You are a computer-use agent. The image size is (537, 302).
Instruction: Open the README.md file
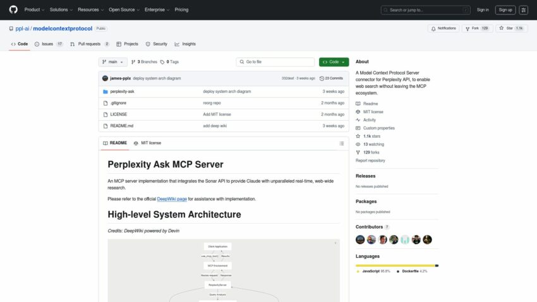pyautogui.click(x=121, y=126)
